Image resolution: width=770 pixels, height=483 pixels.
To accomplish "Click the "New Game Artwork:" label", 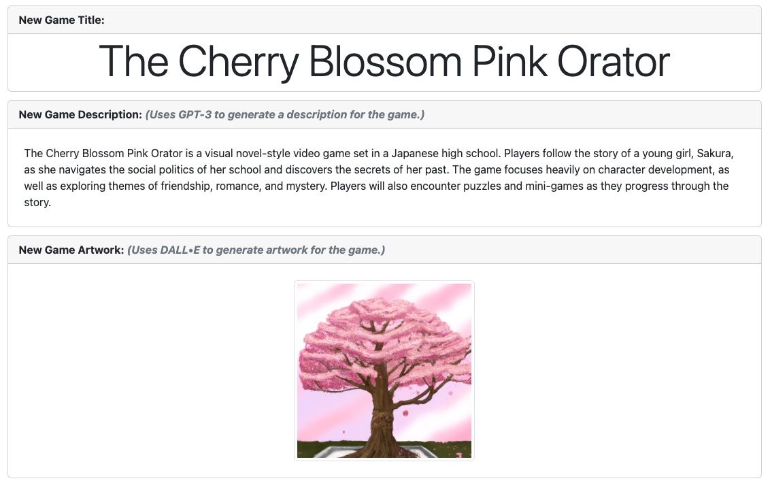I will click(71, 250).
